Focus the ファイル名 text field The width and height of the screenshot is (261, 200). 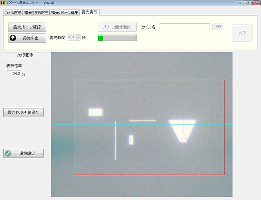185,27
